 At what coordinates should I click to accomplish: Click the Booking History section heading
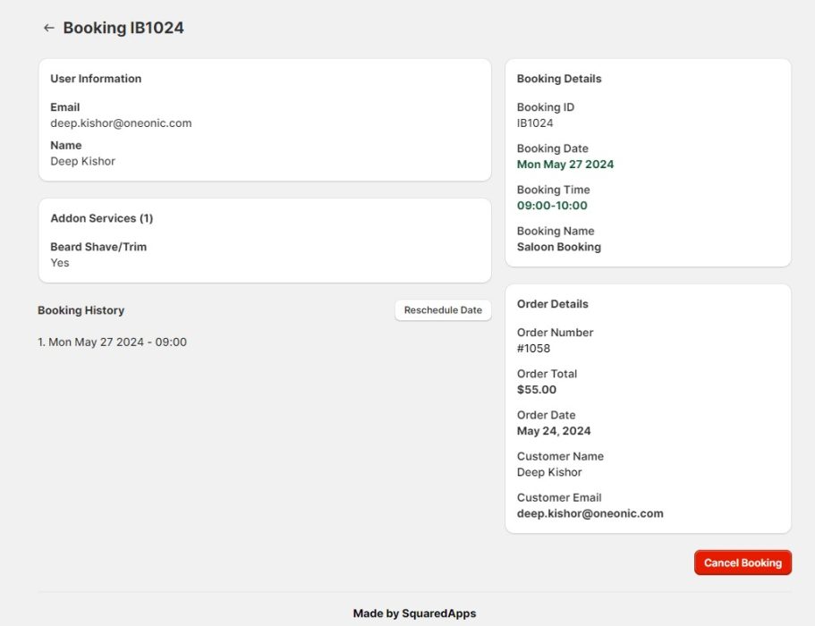81,310
